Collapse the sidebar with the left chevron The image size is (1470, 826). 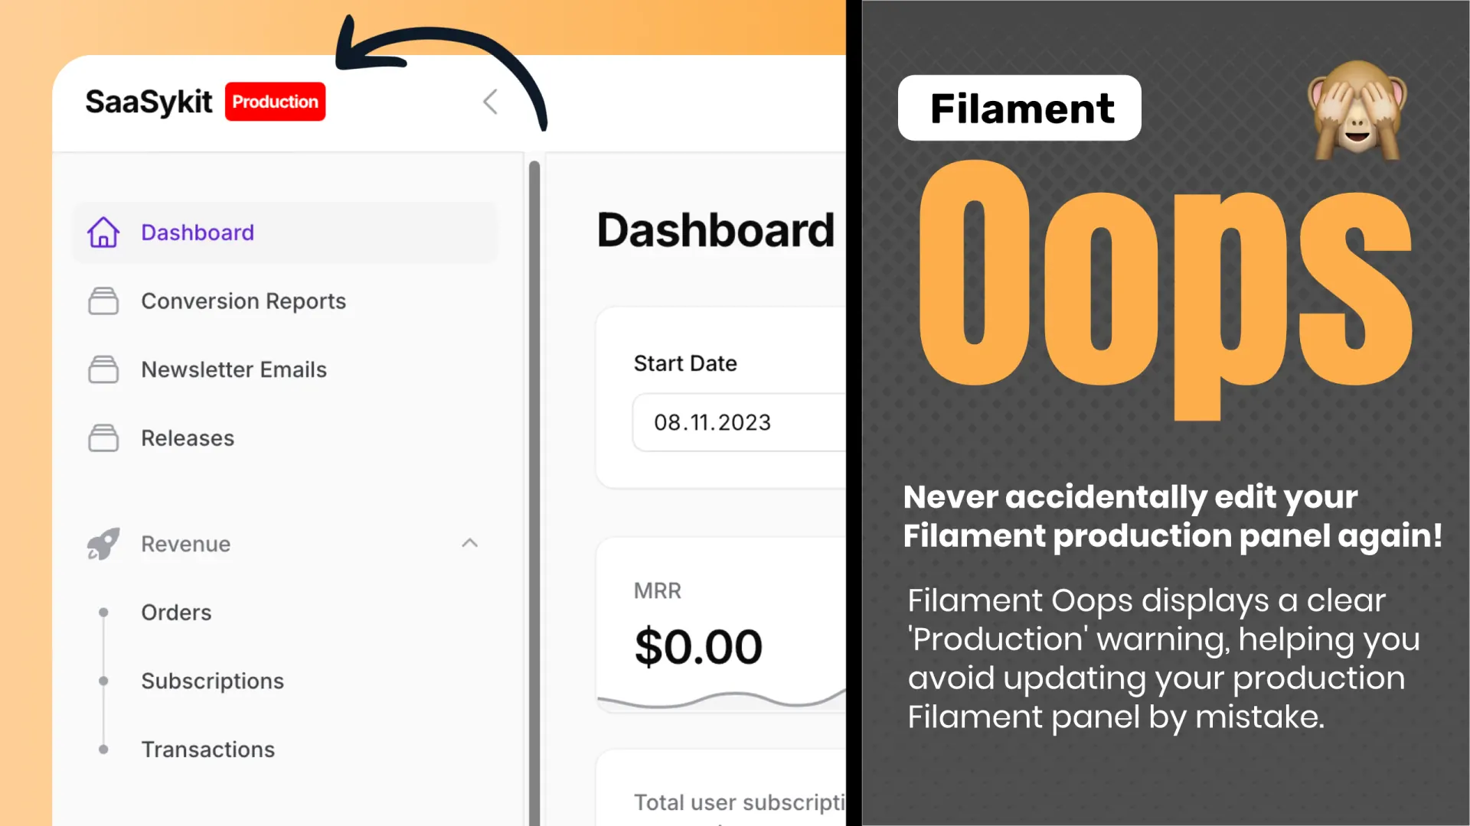tap(491, 102)
